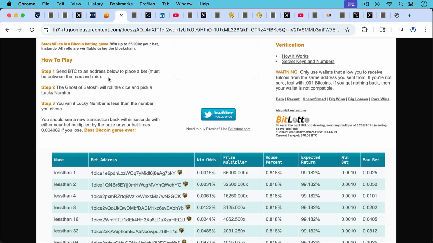Open the Bets link

(280, 99)
